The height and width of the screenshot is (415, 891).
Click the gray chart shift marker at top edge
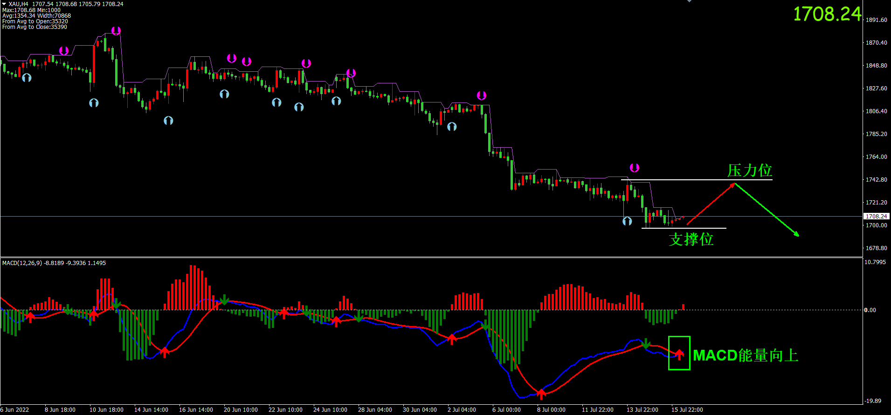(x=689, y=1)
